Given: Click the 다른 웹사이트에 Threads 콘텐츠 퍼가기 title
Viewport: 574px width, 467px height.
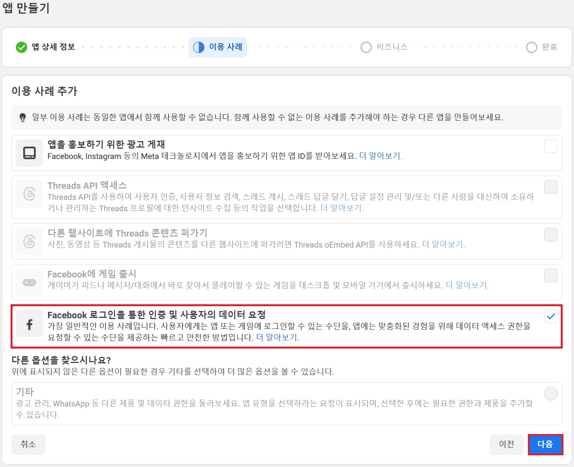Looking at the screenshot, I should (x=127, y=233).
